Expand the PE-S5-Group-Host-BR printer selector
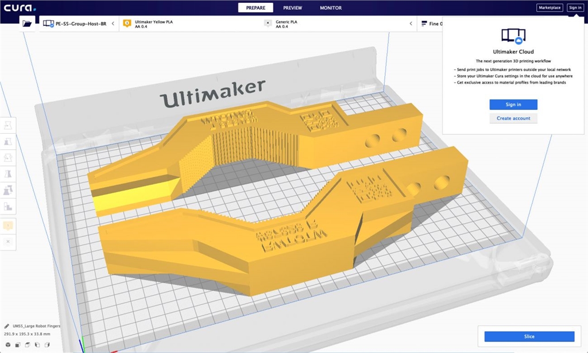 tap(79, 24)
